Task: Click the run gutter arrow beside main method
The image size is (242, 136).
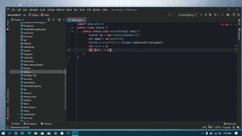Action: click(72, 31)
